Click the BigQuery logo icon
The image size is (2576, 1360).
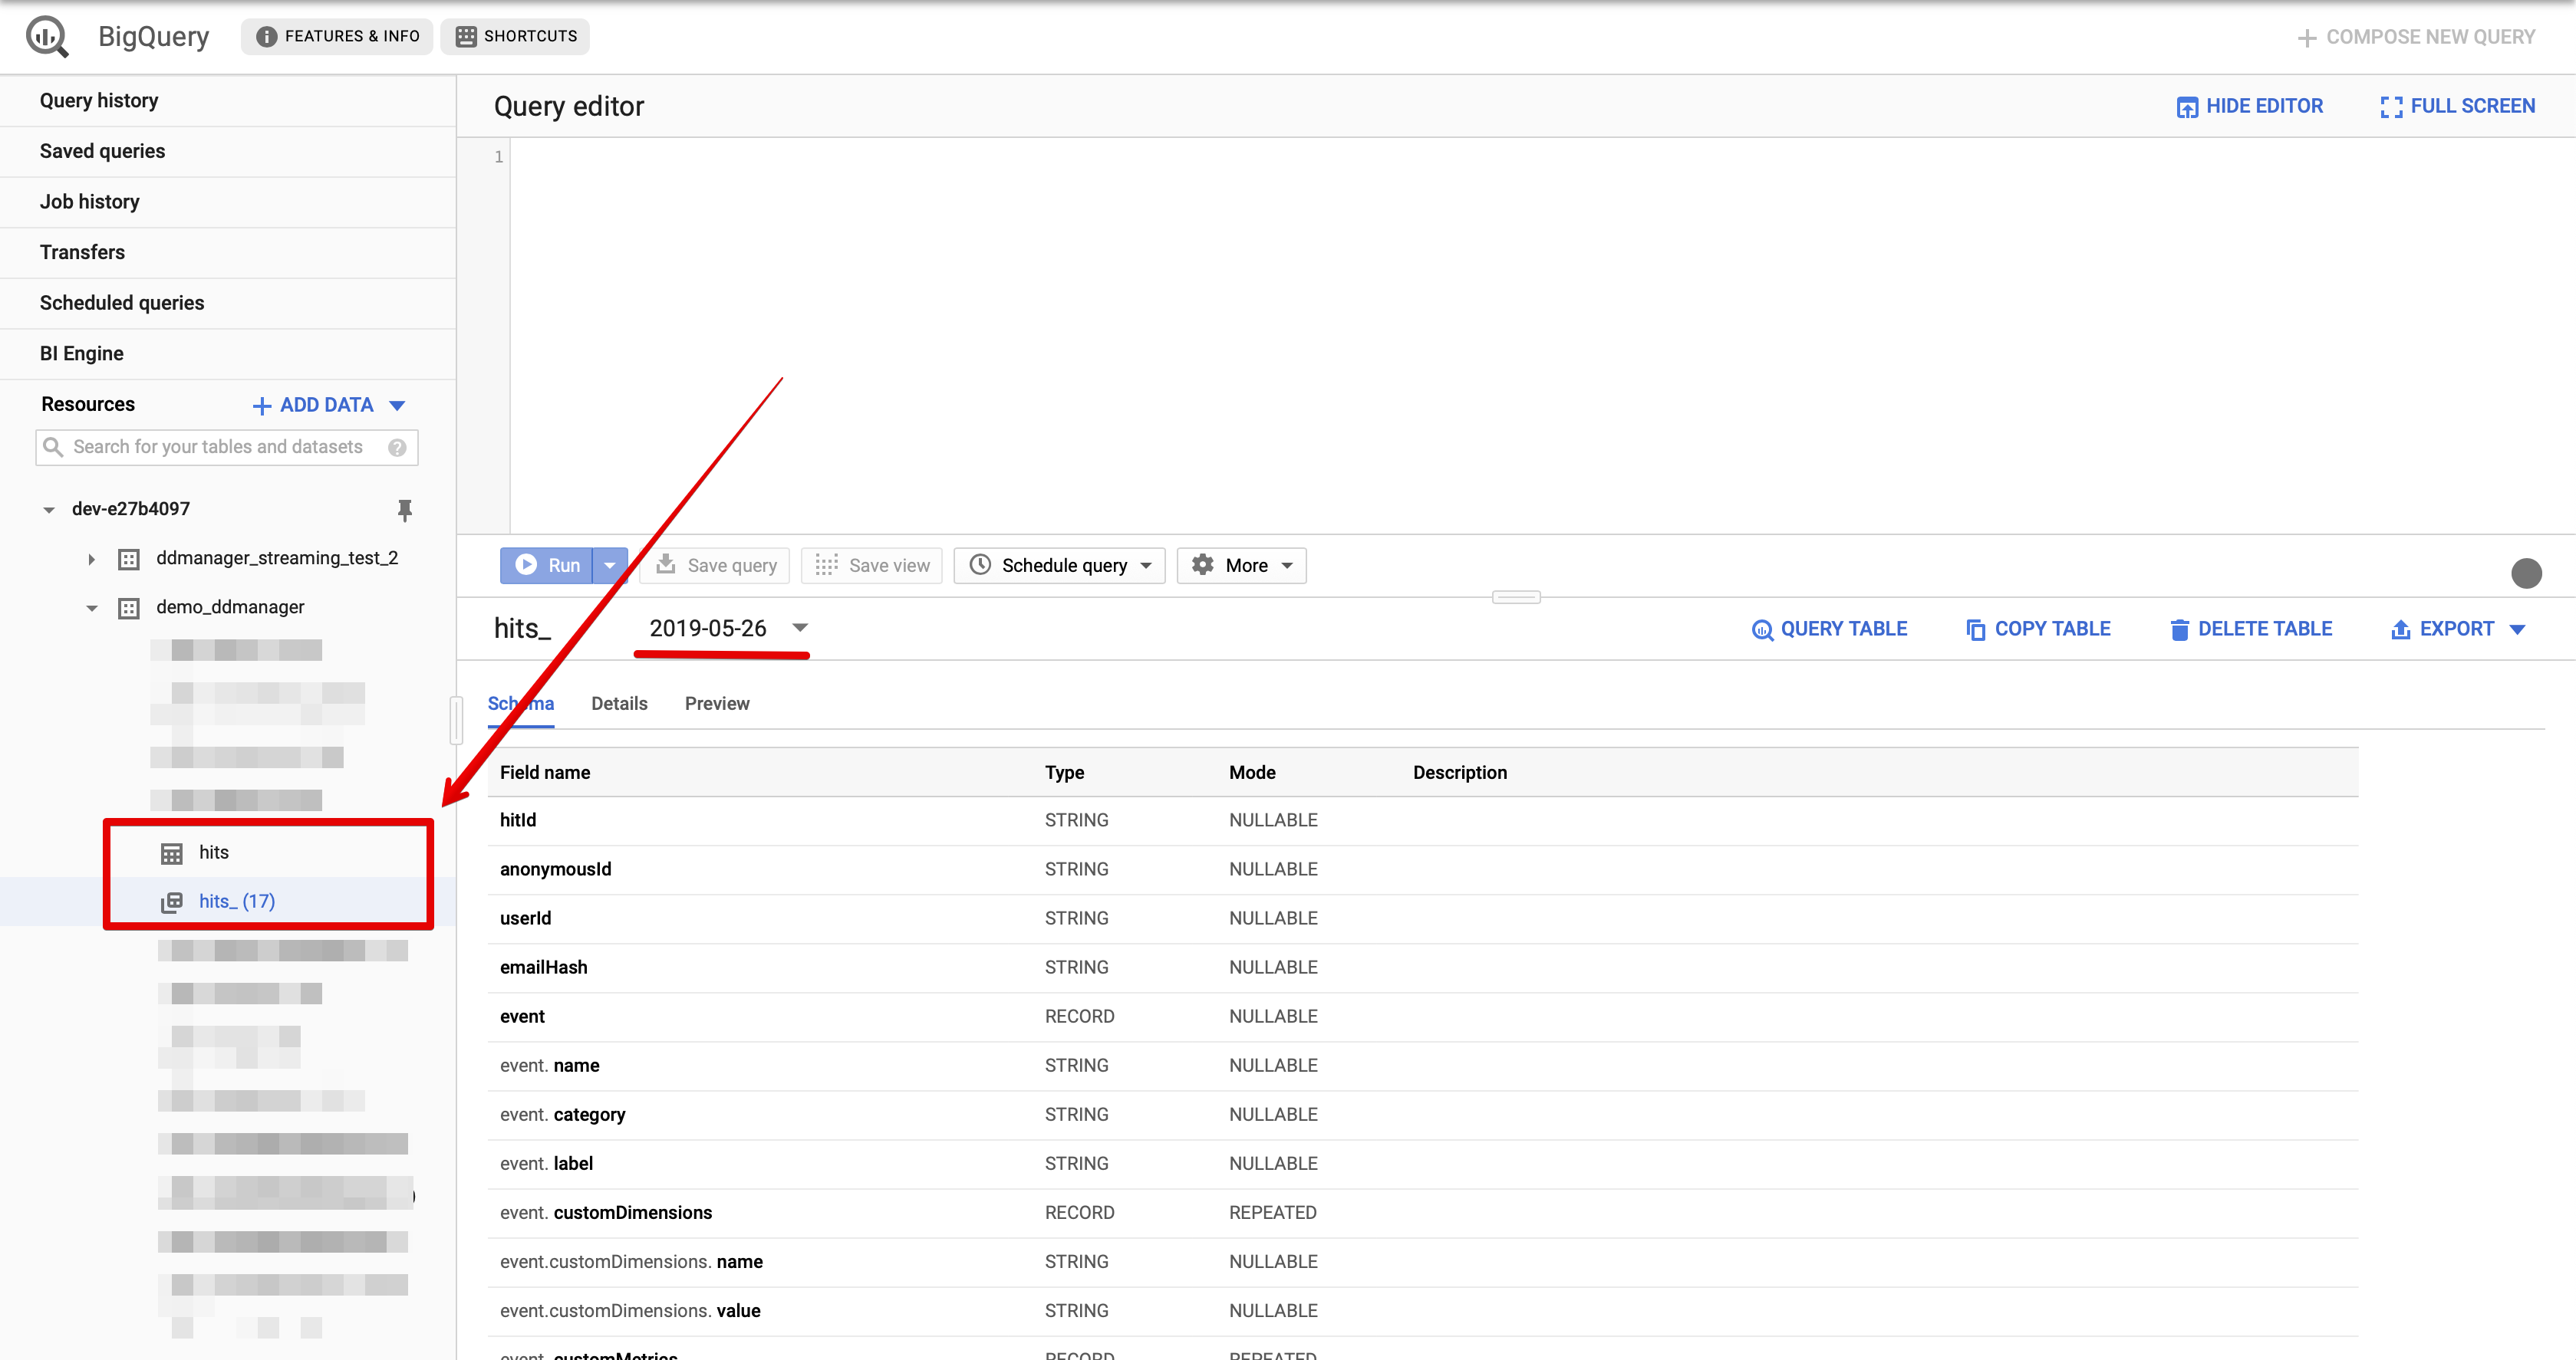click(47, 37)
